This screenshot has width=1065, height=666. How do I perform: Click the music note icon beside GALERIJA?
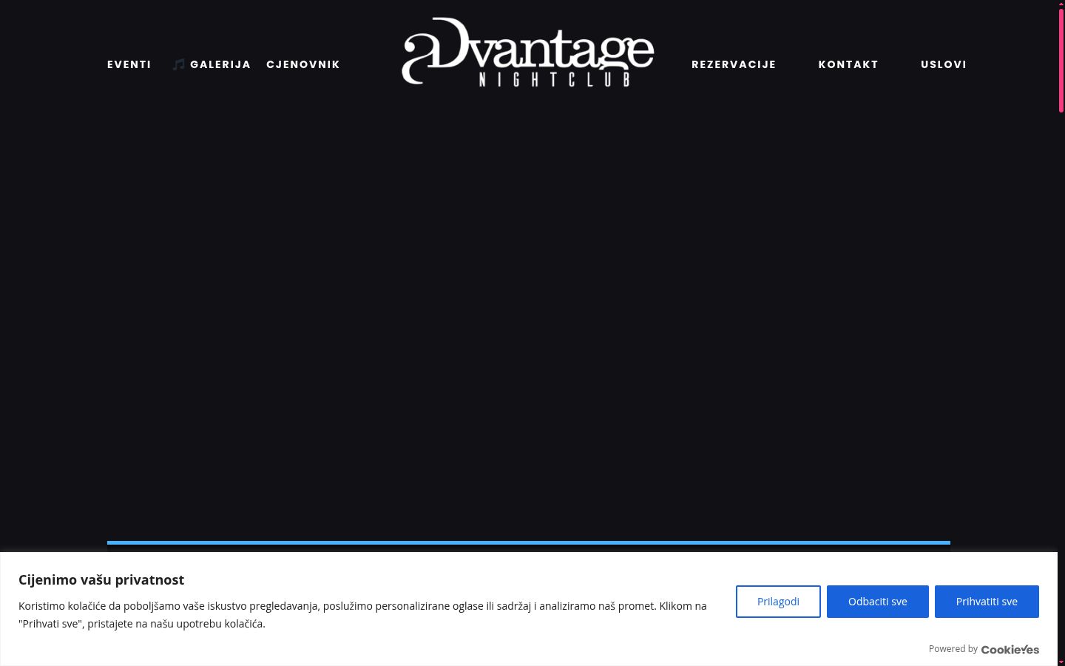tap(178, 64)
